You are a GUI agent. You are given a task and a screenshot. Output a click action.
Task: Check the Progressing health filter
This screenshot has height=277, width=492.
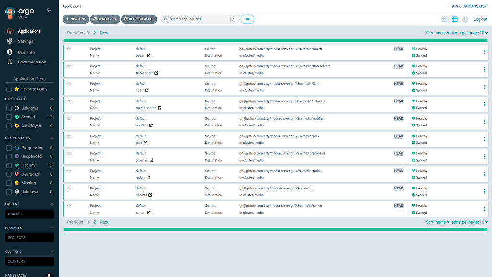click(x=9, y=148)
